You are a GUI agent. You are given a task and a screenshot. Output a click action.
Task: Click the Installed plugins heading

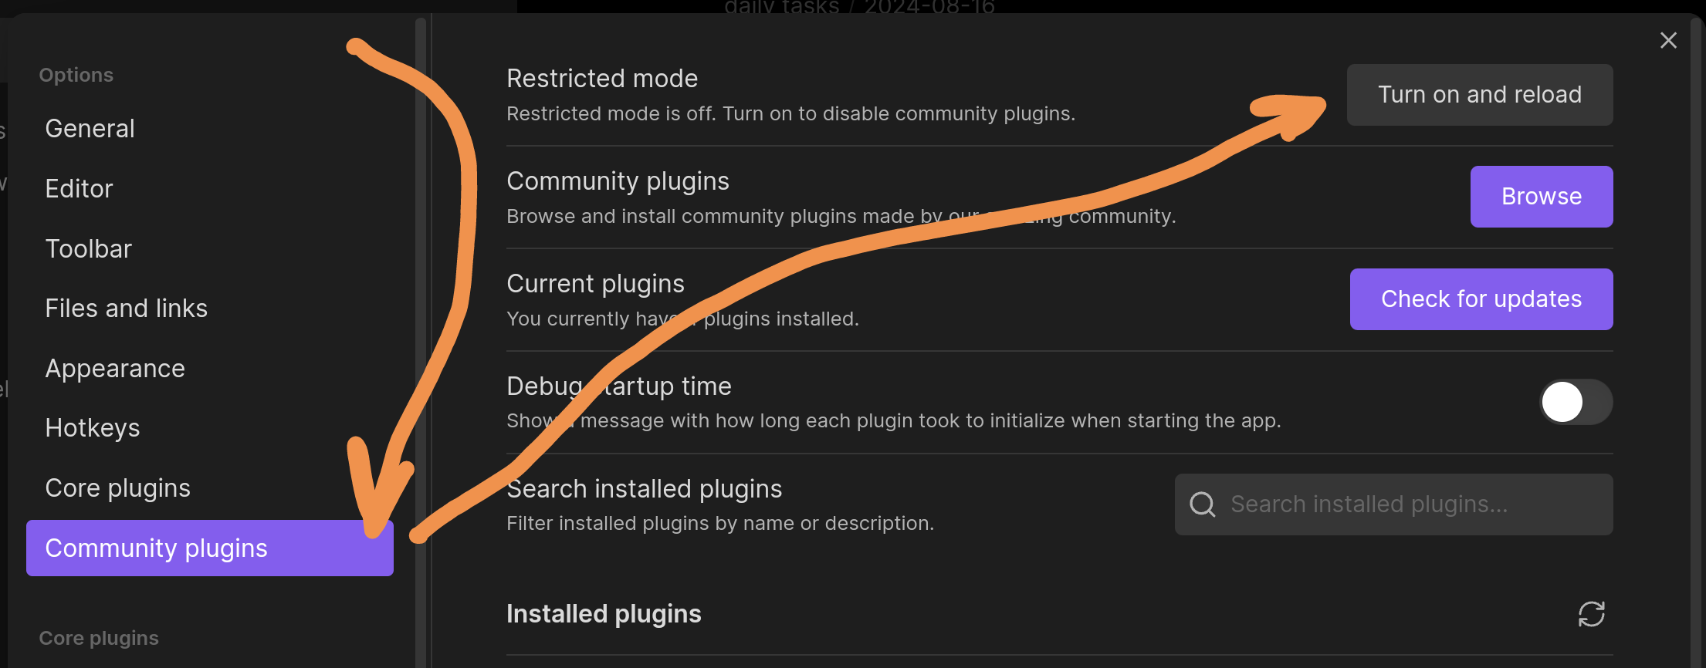[604, 614]
